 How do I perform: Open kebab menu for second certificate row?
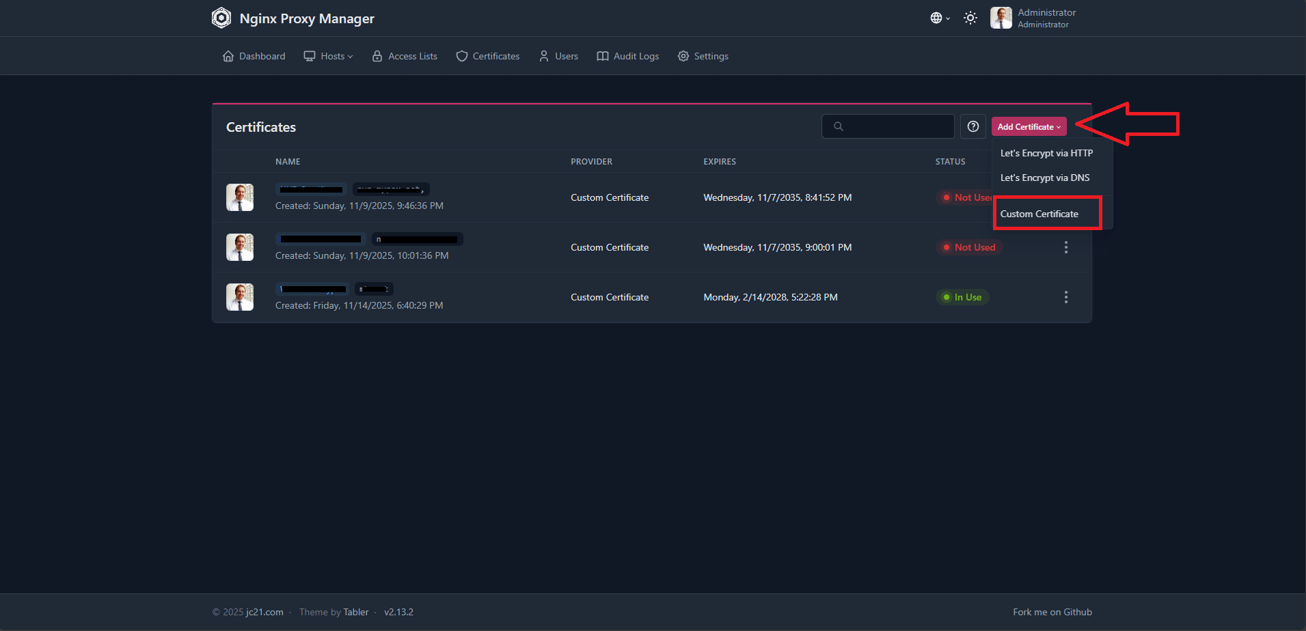click(x=1065, y=247)
